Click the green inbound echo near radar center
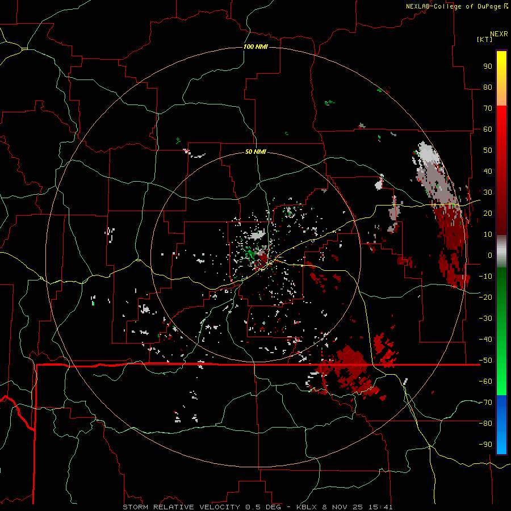The height and width of the screenshot is (511, 511). (250, 254)
